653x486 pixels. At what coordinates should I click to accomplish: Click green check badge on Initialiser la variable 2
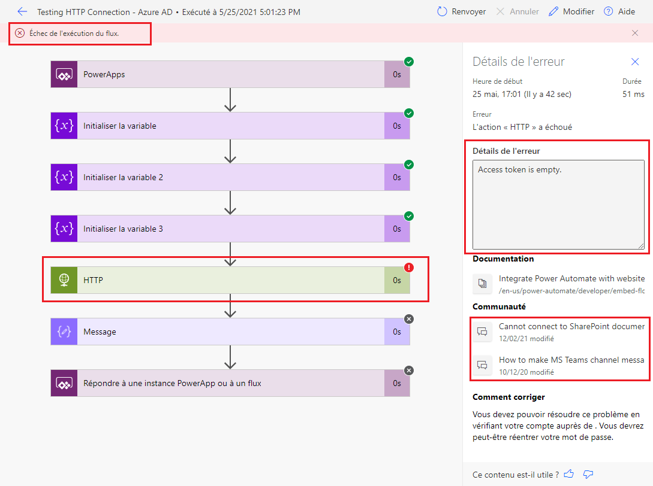click(409, 165)
